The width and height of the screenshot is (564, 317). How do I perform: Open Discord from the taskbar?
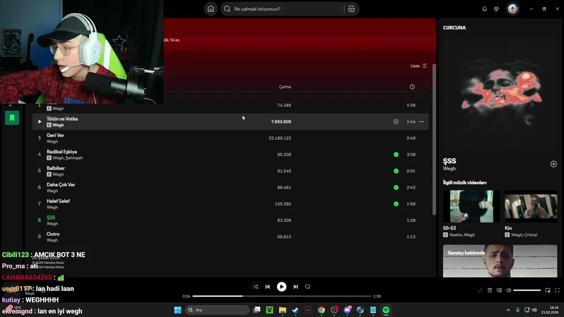(347, 310)
